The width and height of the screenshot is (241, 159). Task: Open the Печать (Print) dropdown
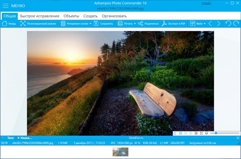[x=127, y=23]
